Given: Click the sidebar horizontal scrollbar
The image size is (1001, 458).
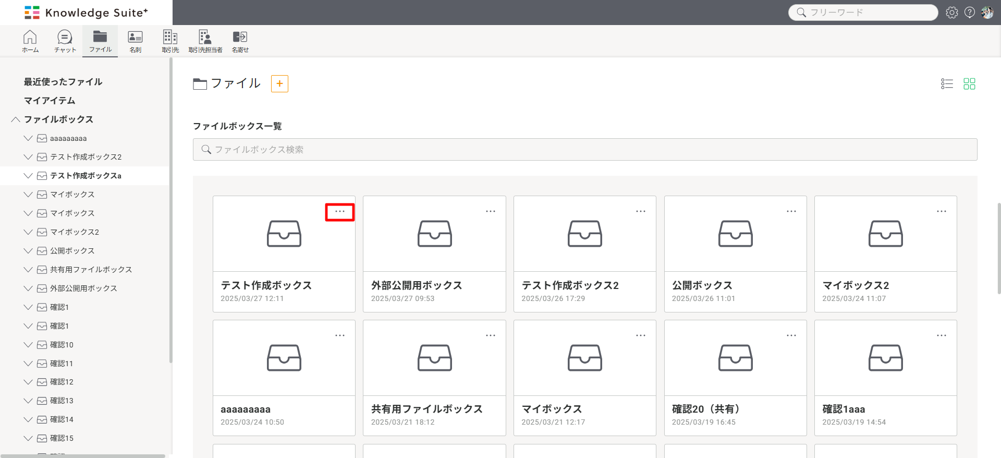Looking at the screenshot, I should tap(83, 456).
